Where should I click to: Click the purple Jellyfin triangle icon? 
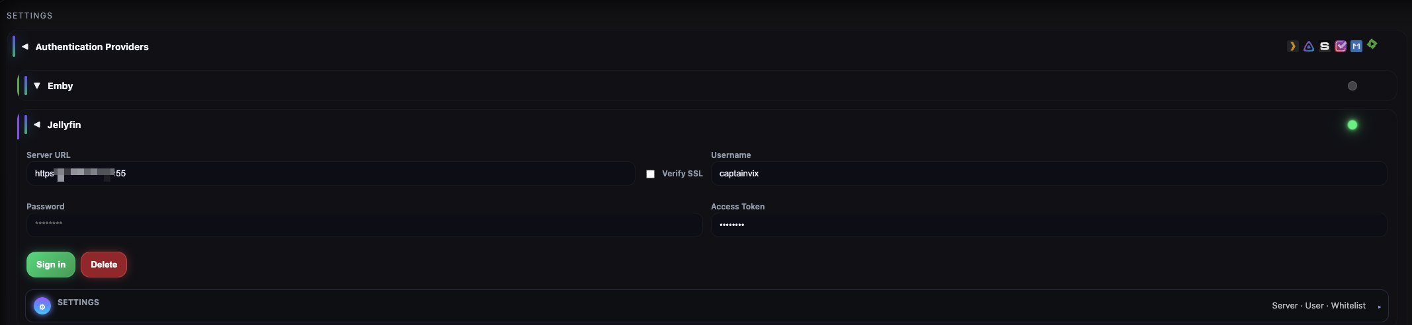click(1308, 46)
